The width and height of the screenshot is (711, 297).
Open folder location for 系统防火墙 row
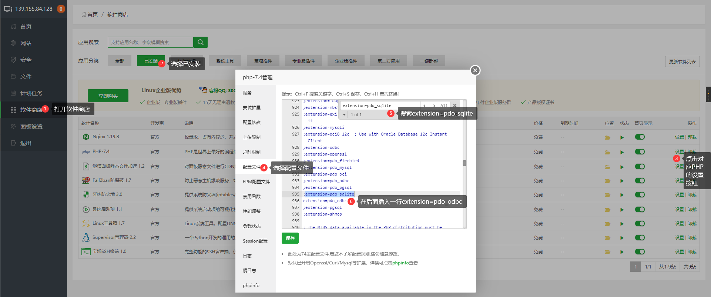click(x=607, y=195)
